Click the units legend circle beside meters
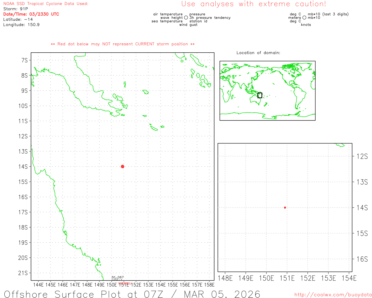This screenshot has width=372, height=298. pyautogui.click(x=304, y=18)
